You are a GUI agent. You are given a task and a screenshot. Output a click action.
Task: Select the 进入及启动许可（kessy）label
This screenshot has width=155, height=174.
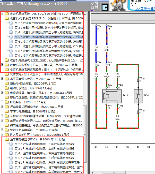(x=39, y=135)
